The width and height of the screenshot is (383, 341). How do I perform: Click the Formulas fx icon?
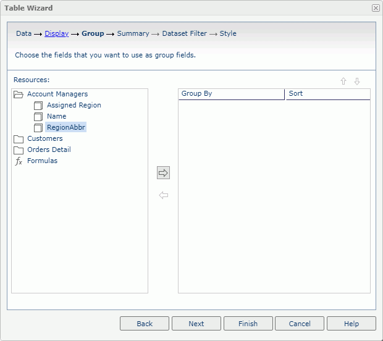coord(19,161)
